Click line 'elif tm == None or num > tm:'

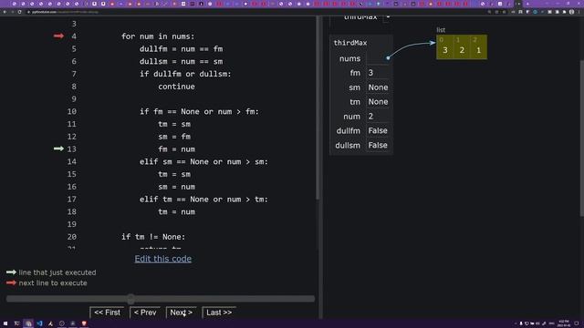click(x=203, y=200)
